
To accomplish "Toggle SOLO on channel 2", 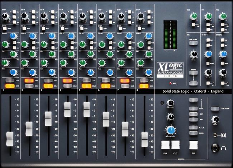I will 29,86.
